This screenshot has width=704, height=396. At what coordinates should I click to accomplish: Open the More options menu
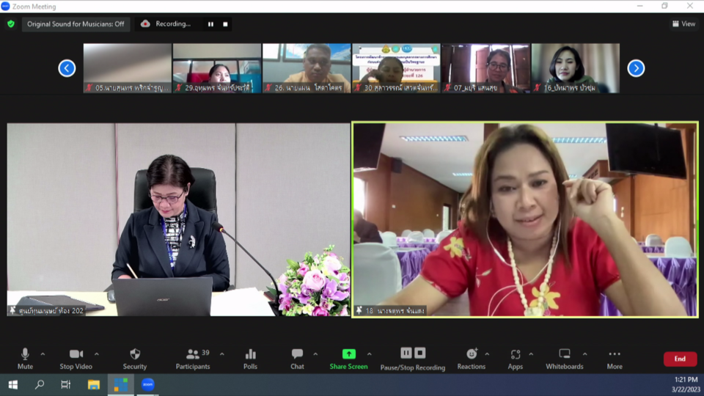(615, 358)
